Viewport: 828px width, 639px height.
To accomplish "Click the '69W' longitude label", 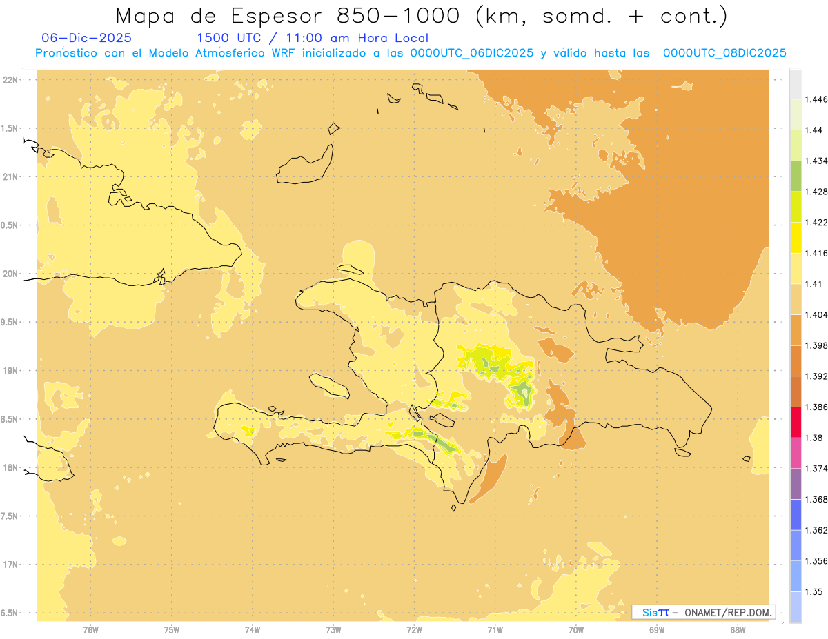I will coord(657,629).
